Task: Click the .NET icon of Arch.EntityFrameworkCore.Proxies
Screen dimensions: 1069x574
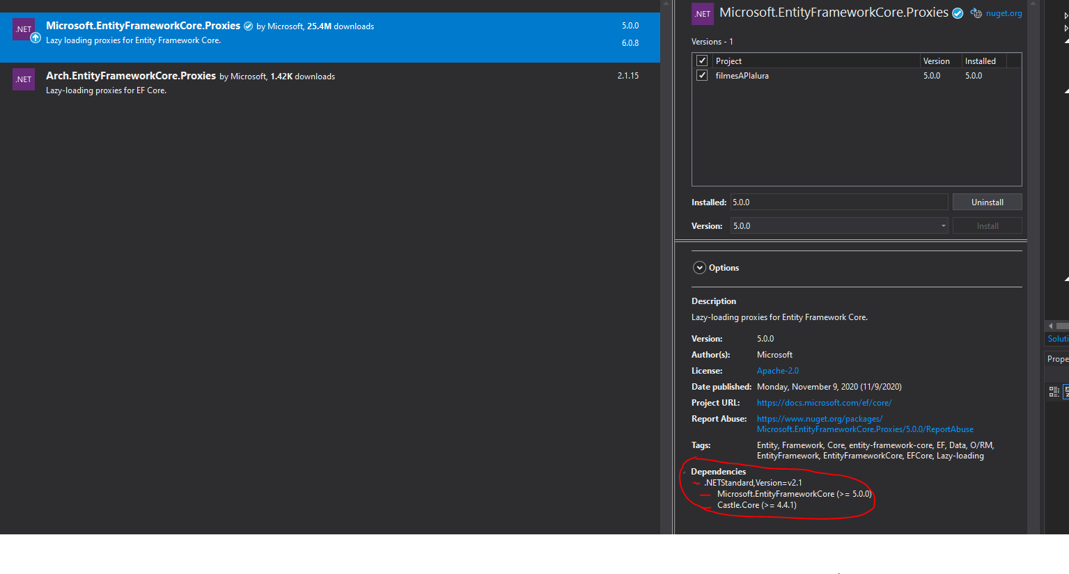Action: 24,79
